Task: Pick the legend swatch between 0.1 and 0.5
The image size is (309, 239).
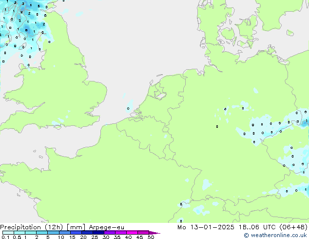Action: pyautogui.click(x=8, y=233)
